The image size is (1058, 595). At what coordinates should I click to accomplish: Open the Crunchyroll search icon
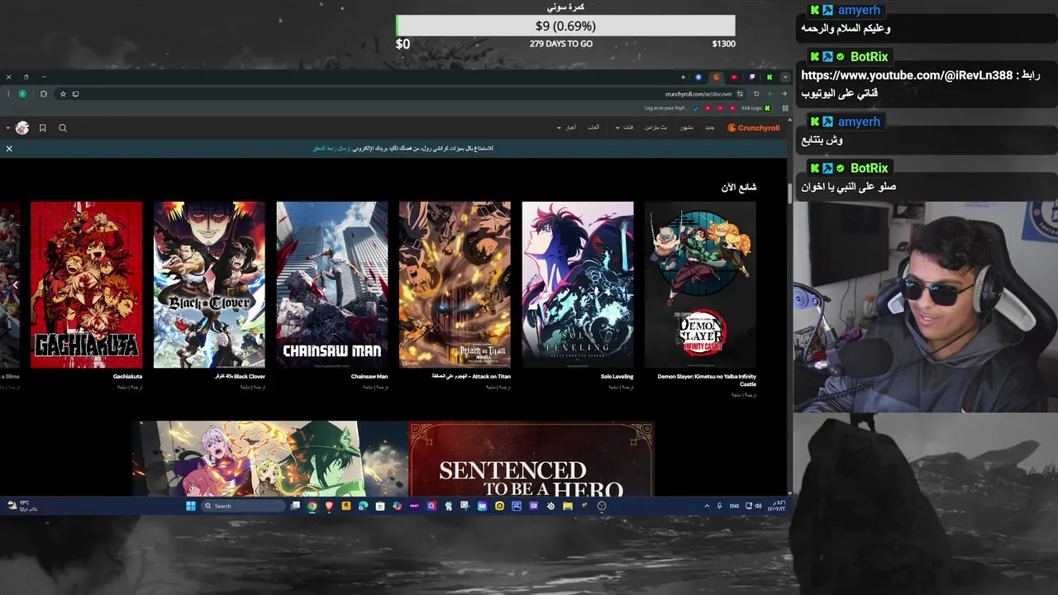tap(63, 128)
